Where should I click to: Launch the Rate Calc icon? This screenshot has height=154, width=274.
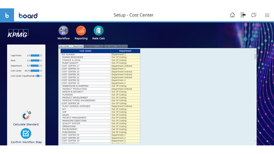98,31
